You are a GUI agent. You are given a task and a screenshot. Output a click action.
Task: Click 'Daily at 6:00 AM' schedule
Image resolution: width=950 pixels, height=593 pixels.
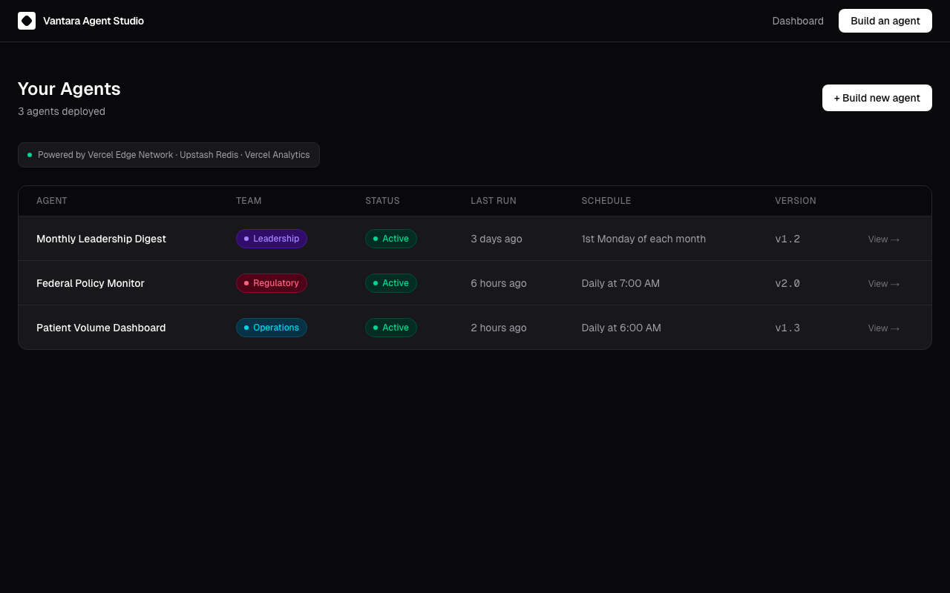[x=621, y=328]
